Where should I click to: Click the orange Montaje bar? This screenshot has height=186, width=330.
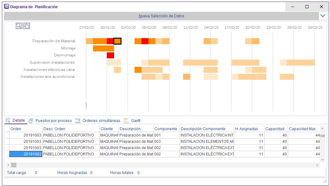coord(103,48)
